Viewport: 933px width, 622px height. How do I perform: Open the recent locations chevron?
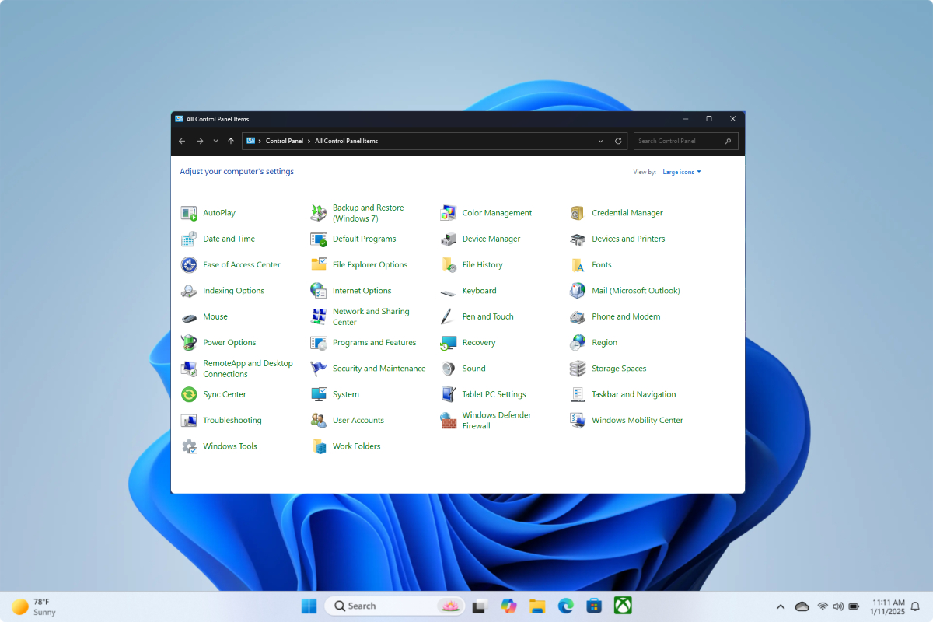click(215, 142)
